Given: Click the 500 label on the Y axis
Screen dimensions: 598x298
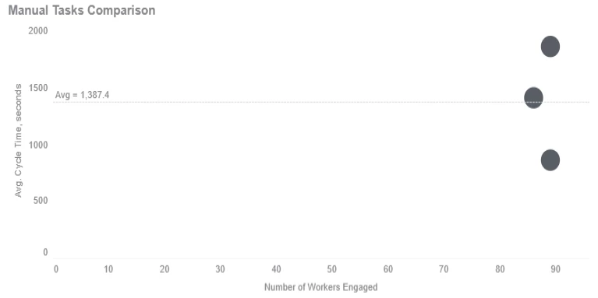Looking at the screenshot, I should [41, 200].
